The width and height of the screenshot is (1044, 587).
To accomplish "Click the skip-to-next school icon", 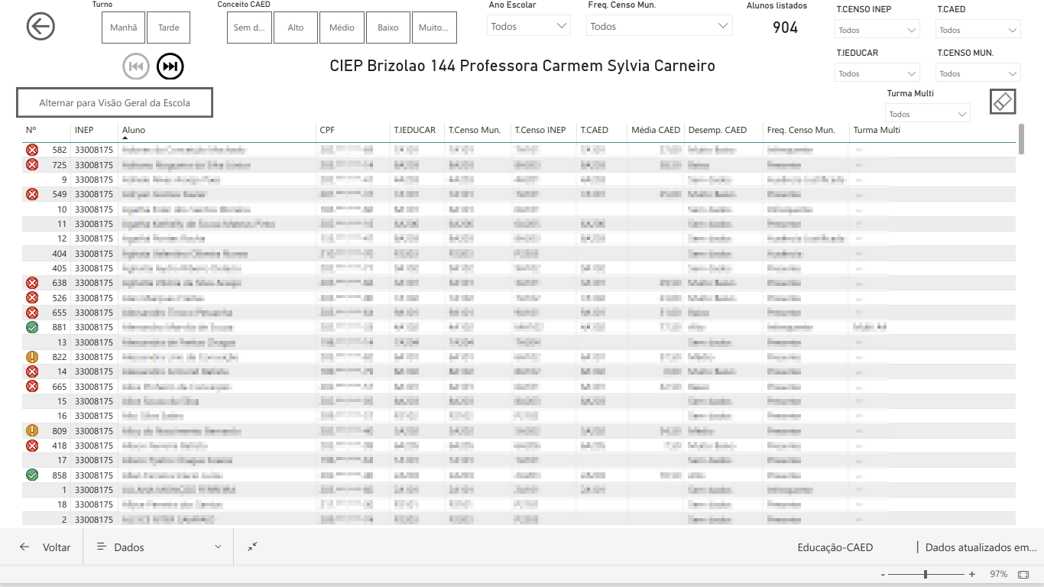I will (x=170, y=67).
